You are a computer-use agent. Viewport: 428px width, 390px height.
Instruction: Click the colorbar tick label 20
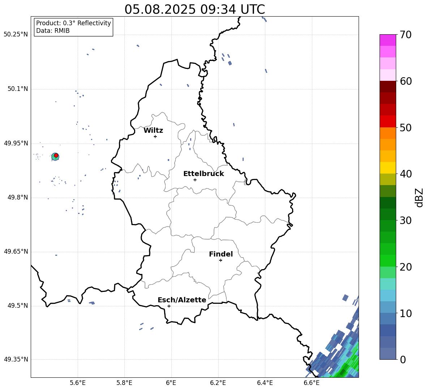coord(405,267)
